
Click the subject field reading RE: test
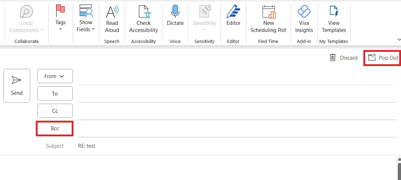[237, 146]
